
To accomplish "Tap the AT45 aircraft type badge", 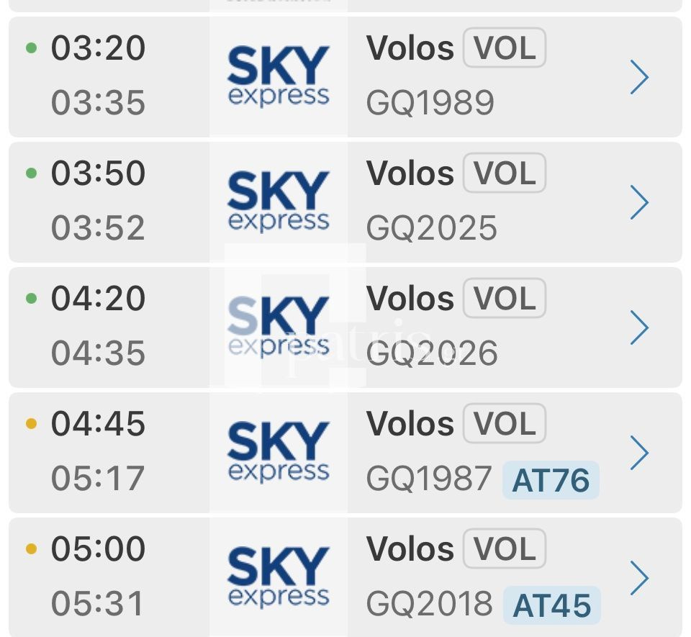I will pyautogui.click(x=551, y=605).
